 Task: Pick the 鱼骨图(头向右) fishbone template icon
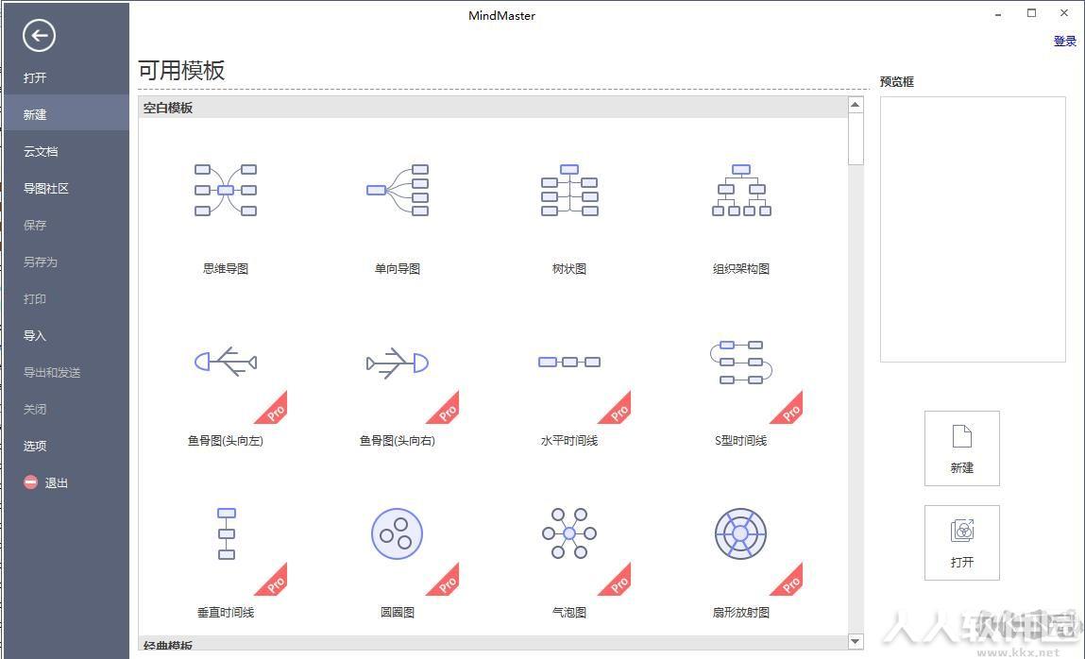coord(398,363)
